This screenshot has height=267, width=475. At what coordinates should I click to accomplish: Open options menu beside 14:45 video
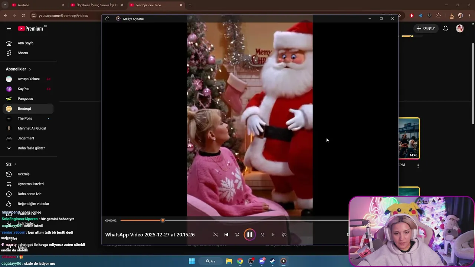(418, 166)
